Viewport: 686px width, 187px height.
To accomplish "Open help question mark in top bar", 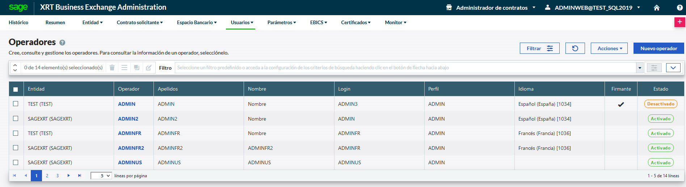I will [679, 8].
